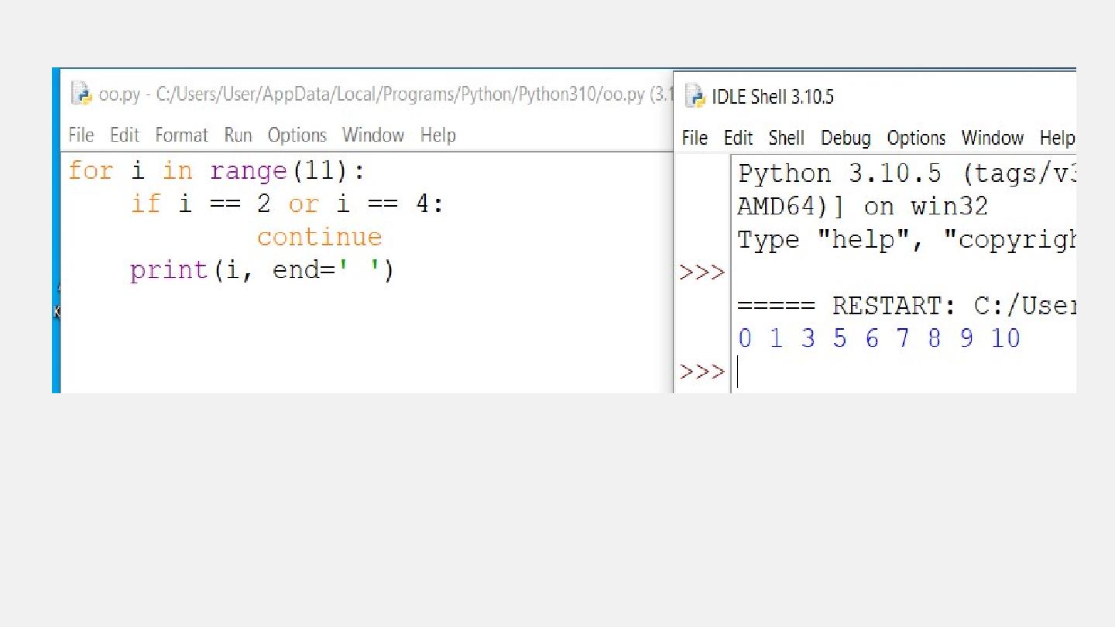Click the 'AMD64)] on win32' shell line
Image resolution: width=1115 pixels, height=627 pixels.
click(x=863, y=207)
